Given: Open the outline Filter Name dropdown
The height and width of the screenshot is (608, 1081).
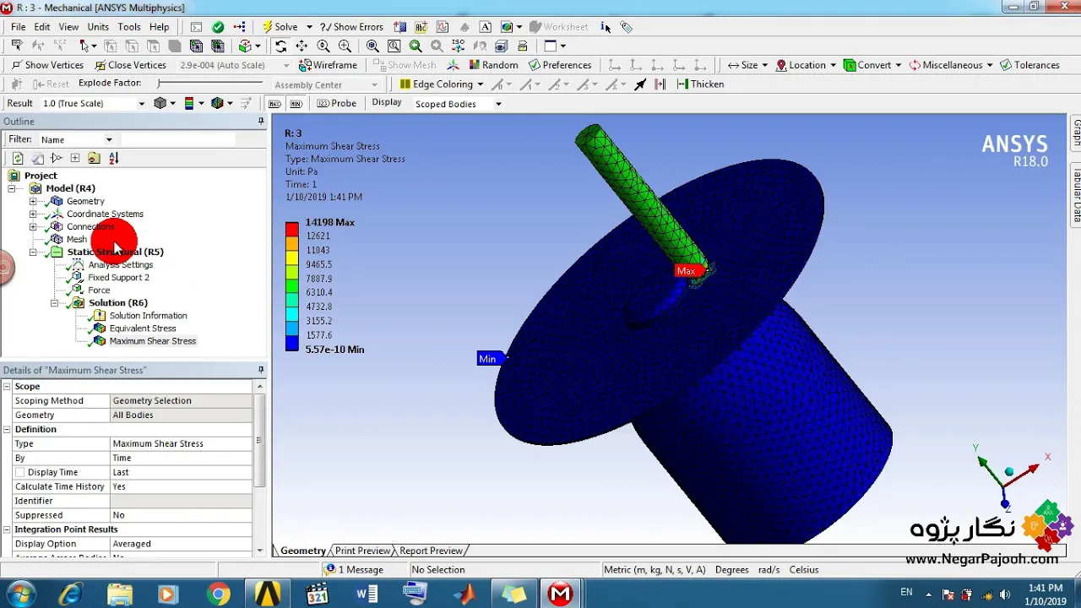Looking at the screenshot, I should click(109, 139).
